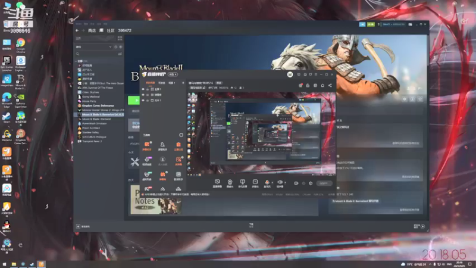Open Mount & Blade II desktop shortcut

(x=21, y=82)
